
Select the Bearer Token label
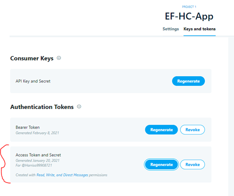(28, 127)
